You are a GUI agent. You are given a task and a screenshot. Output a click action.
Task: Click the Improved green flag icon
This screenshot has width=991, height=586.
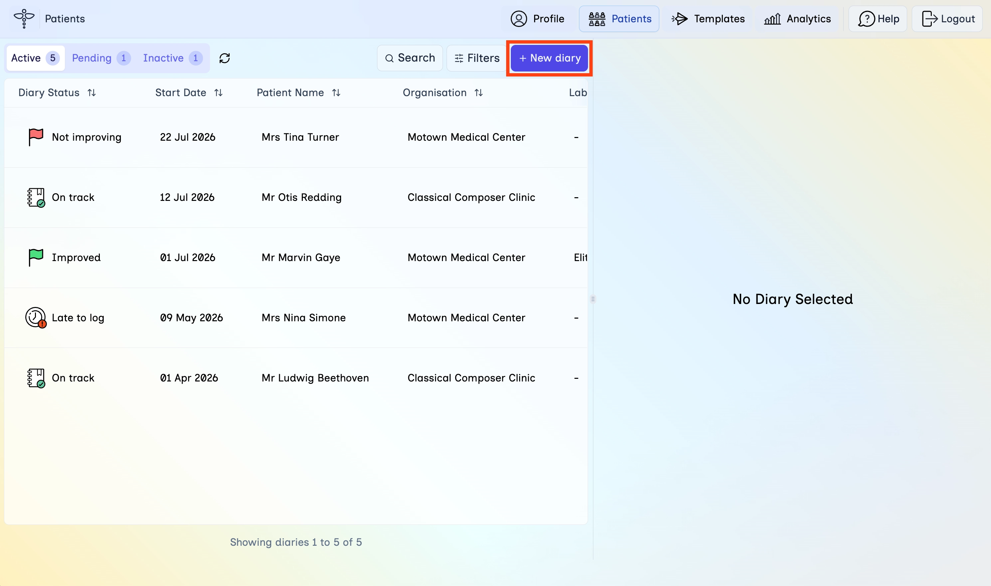pos(36,257)
